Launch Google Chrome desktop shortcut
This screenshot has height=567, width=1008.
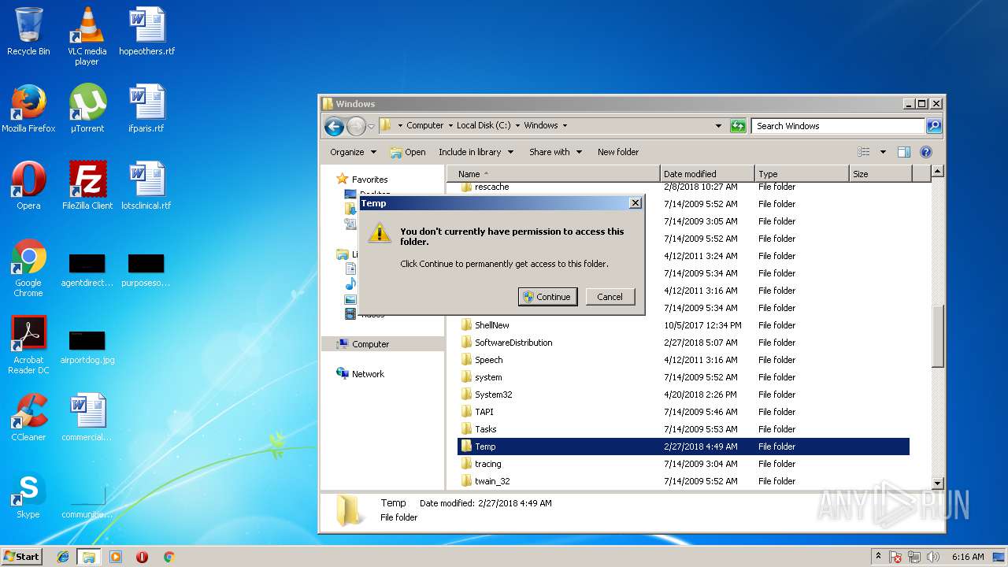click(x=28, y=268)
